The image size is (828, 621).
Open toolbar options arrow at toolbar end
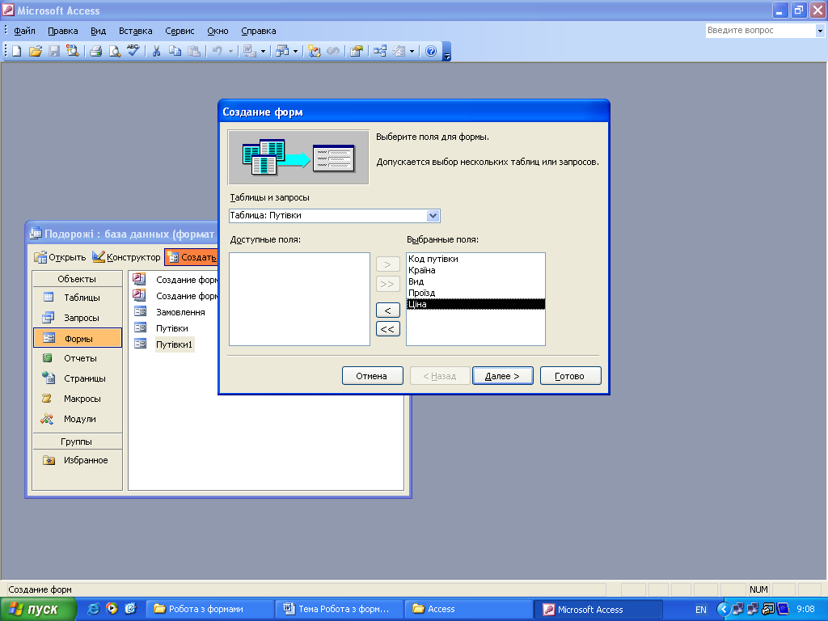coord(446,53)
